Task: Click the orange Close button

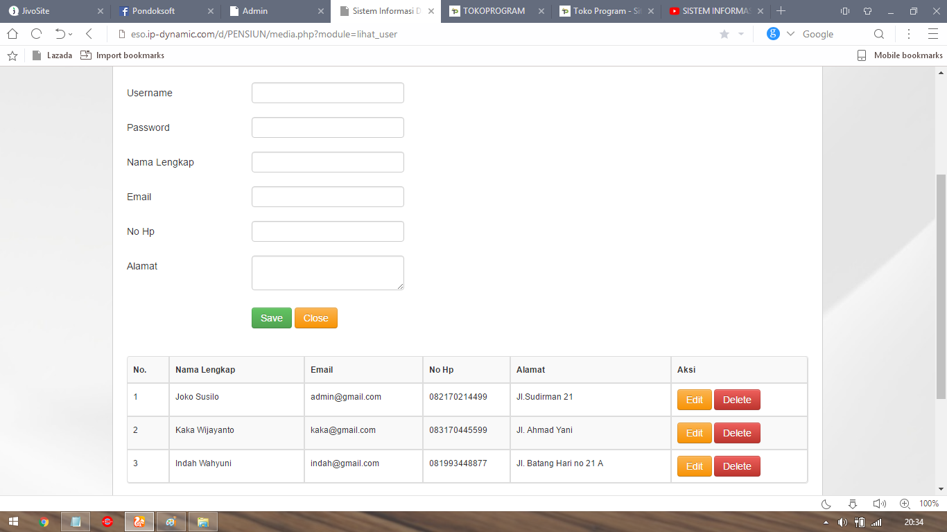Action: (x=316, y=318)
